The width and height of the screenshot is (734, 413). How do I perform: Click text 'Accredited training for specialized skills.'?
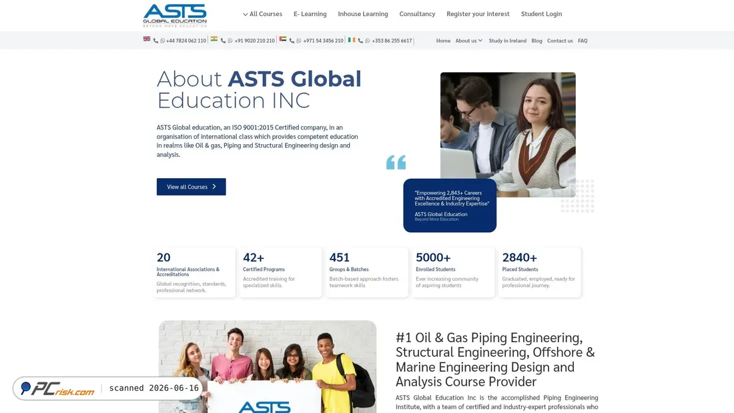(x=269, y=282)
